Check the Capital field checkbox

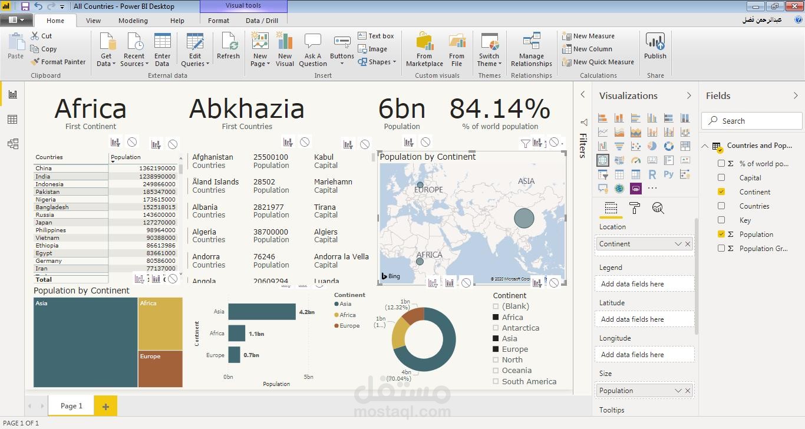pyautogui.click(x=721, y=177)
